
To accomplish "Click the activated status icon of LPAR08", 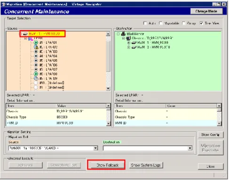I will tap(36, 74).
